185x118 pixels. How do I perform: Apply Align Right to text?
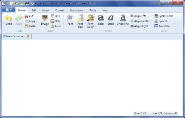tap(139, 26)
